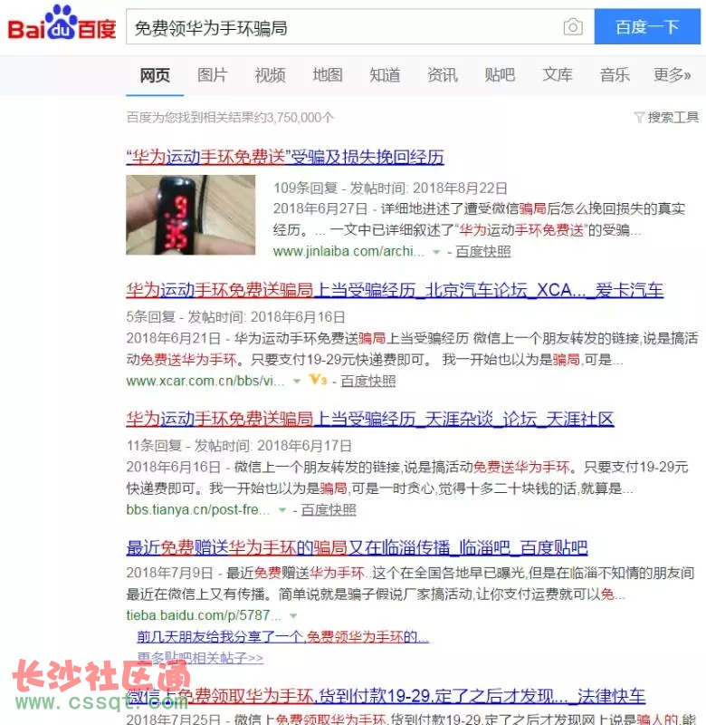Switch to the 音乐 tab
Viewport: 706px width, 725px height.
tap(614, 75)
